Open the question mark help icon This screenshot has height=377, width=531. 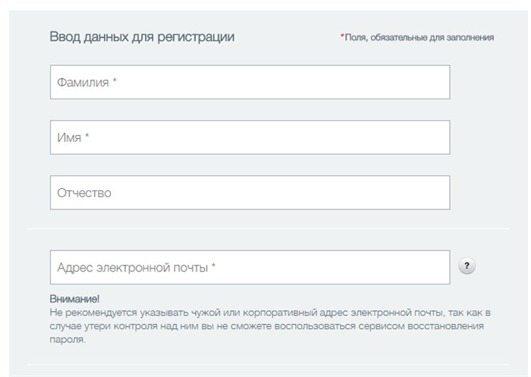click(x=467, y=266)
